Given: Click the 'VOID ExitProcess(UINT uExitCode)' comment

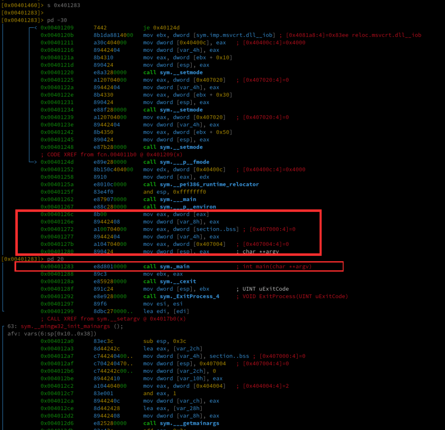Looking at the screenshot, I should (292, 296).
